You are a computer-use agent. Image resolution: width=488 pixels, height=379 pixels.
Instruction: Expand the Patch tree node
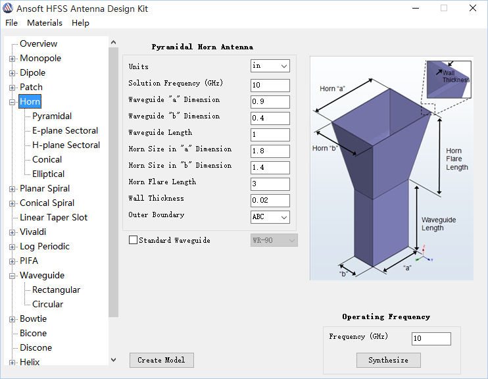12,88
